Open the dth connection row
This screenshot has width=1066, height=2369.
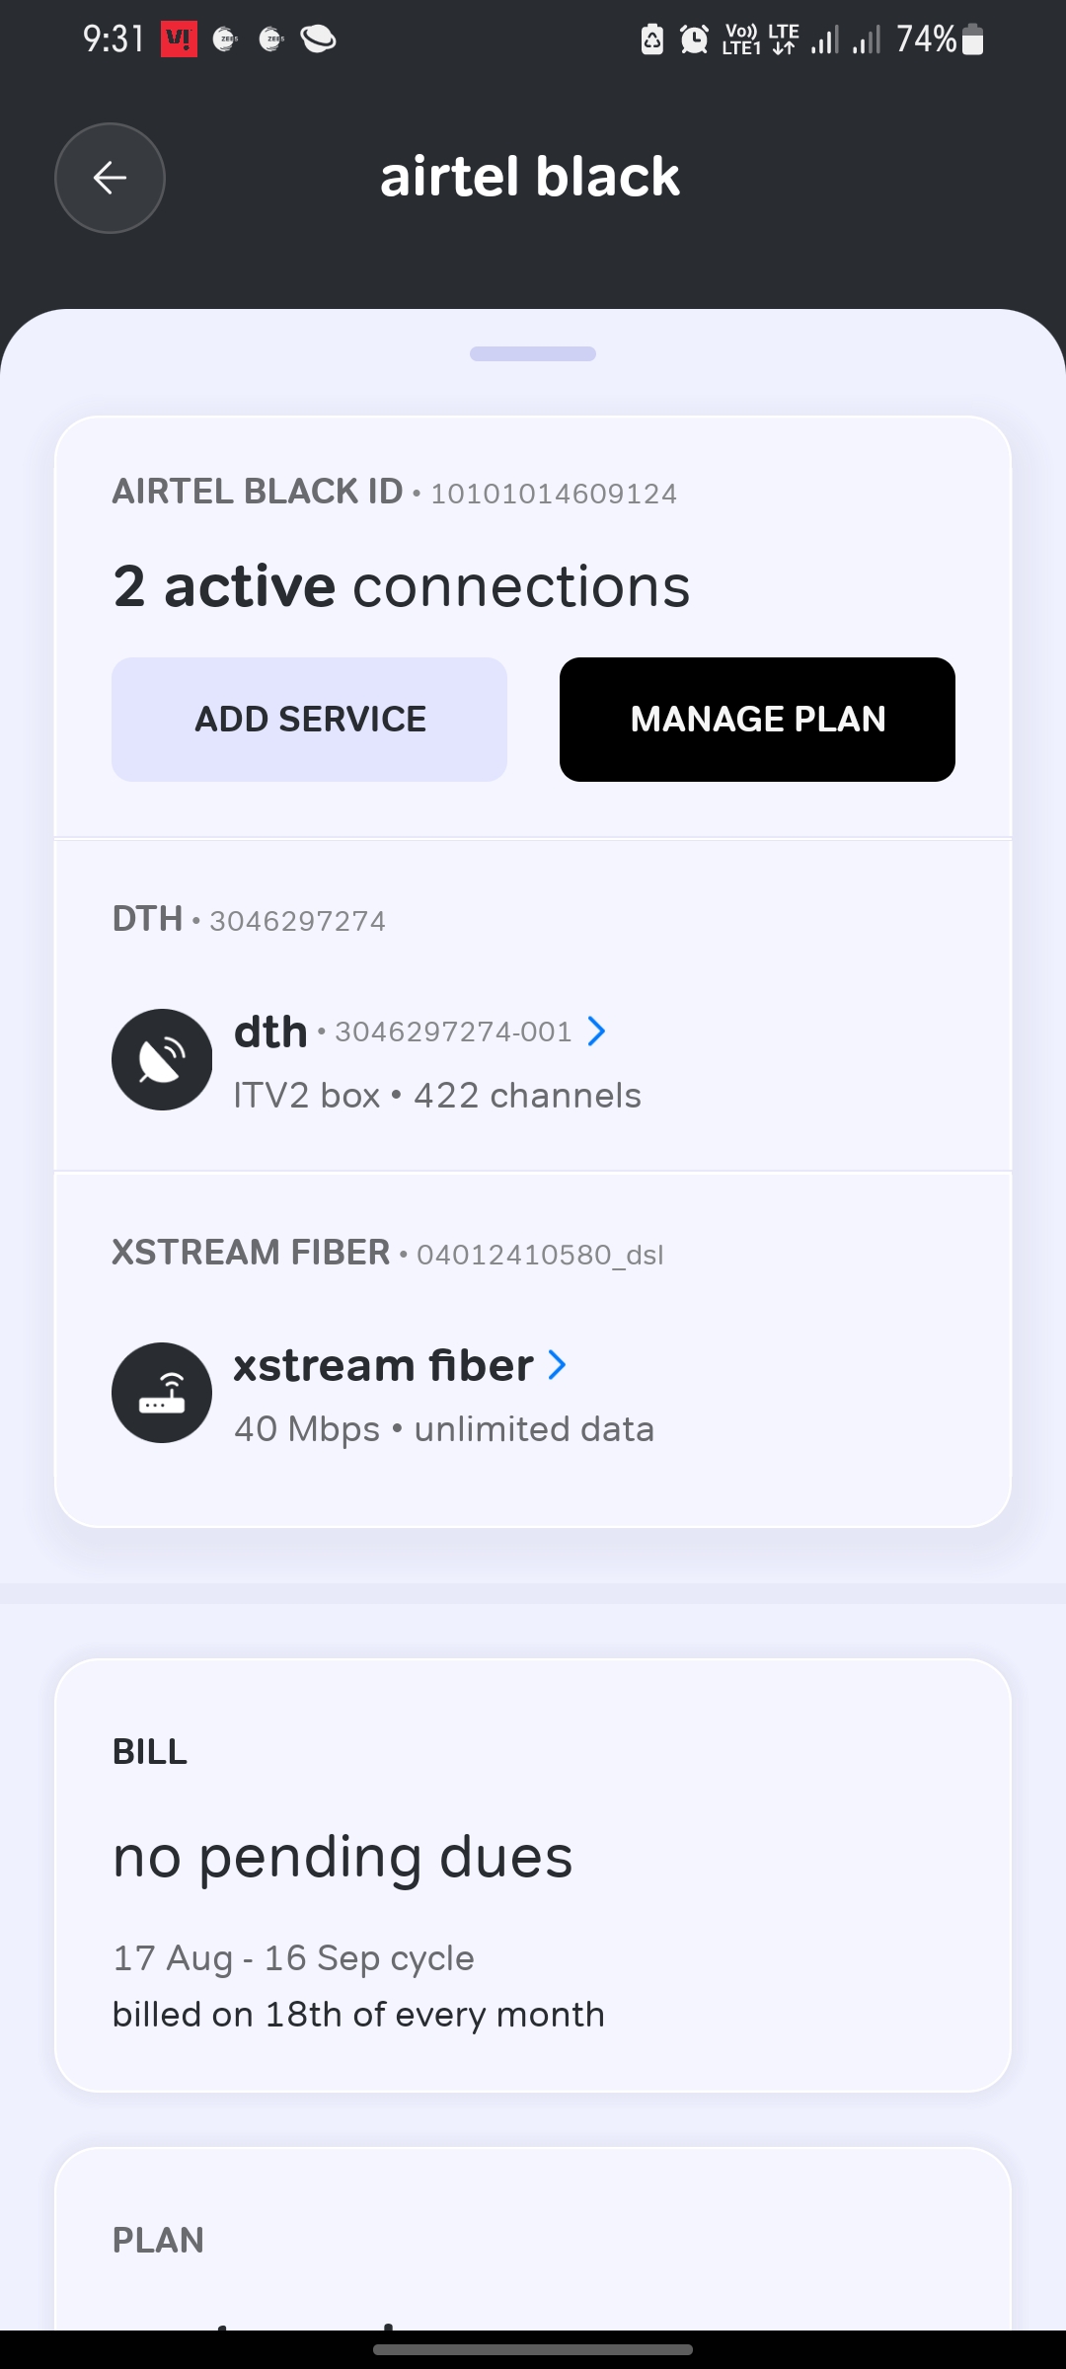pos(437,1061)
